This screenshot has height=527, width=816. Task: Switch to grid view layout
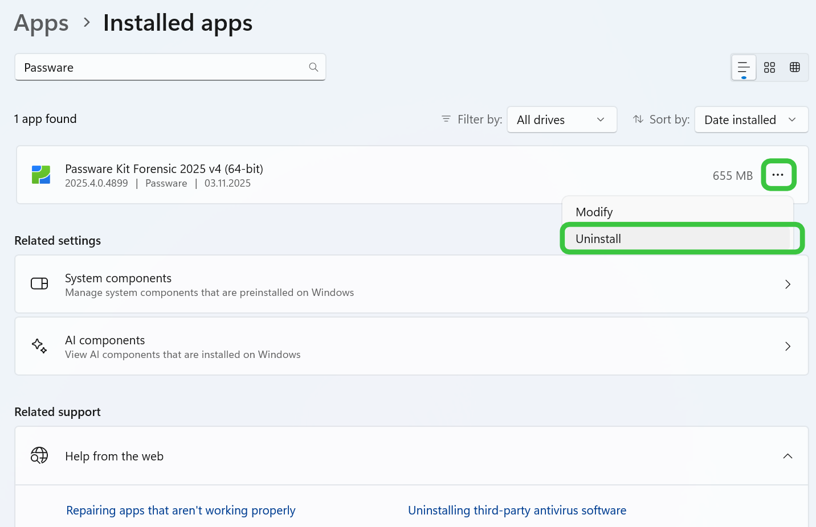coord(769,68)
